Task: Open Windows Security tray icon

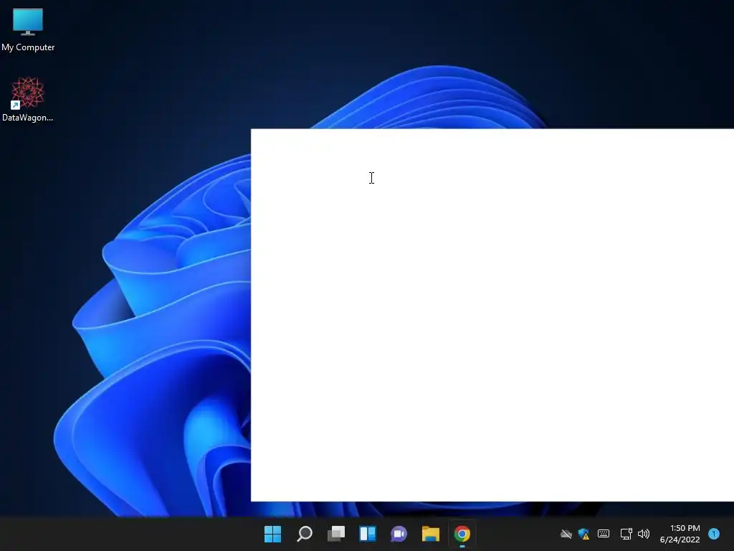Action: [583, 534]
